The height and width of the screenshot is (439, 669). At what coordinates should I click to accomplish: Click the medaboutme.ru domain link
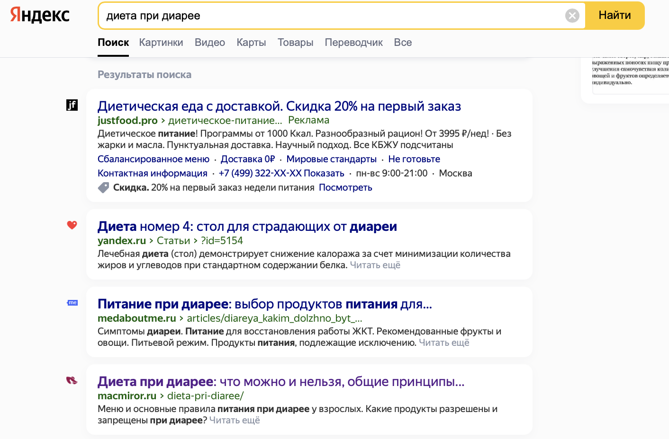tap(137, 318)
